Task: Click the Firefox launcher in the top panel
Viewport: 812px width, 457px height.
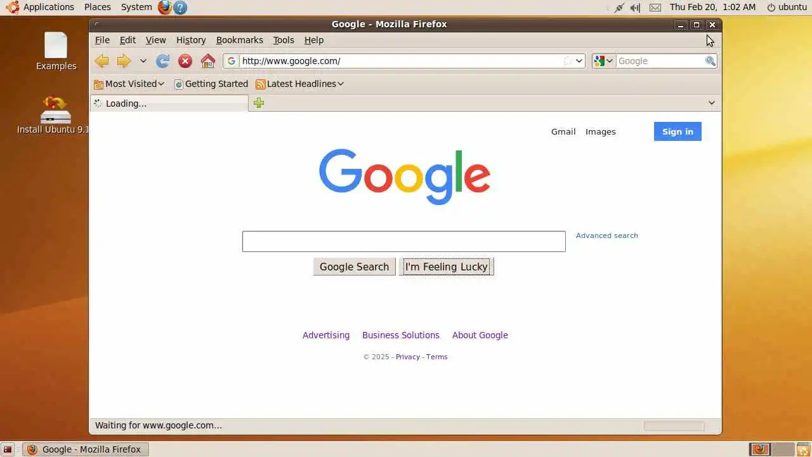Action: coord(165,7)
